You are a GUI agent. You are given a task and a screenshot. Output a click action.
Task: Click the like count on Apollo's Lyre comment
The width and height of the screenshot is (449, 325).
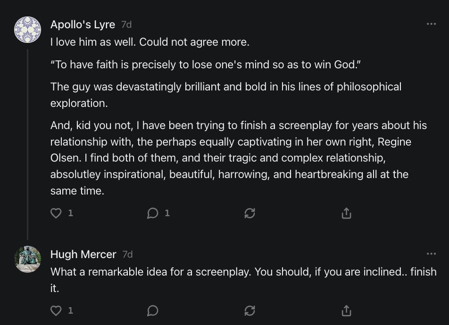pos(70,213)
